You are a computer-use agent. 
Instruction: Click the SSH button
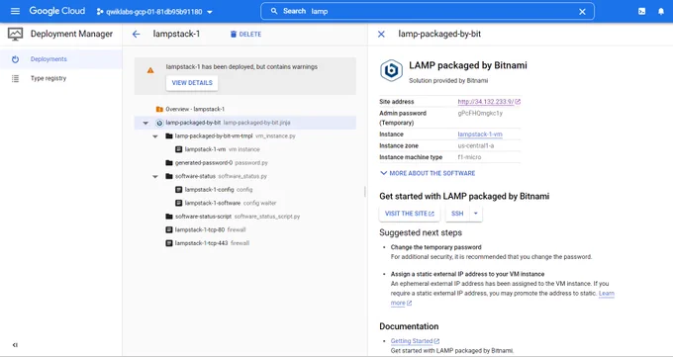coord(457,214)
